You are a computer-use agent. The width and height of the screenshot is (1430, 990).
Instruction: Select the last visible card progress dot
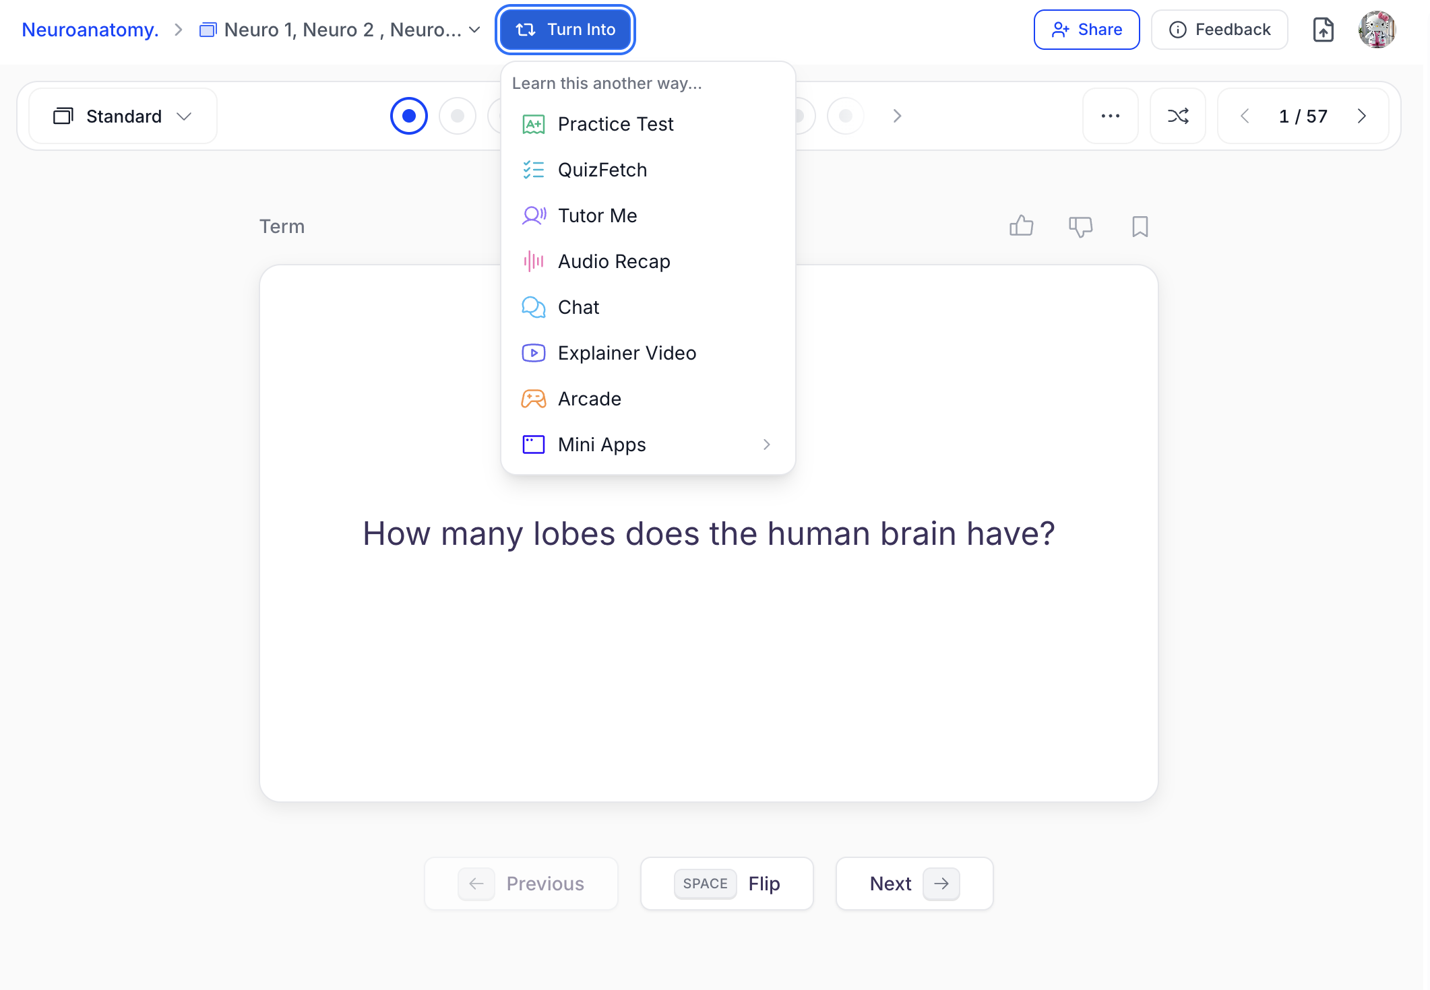pyautogui.click(x=845, y=116)
